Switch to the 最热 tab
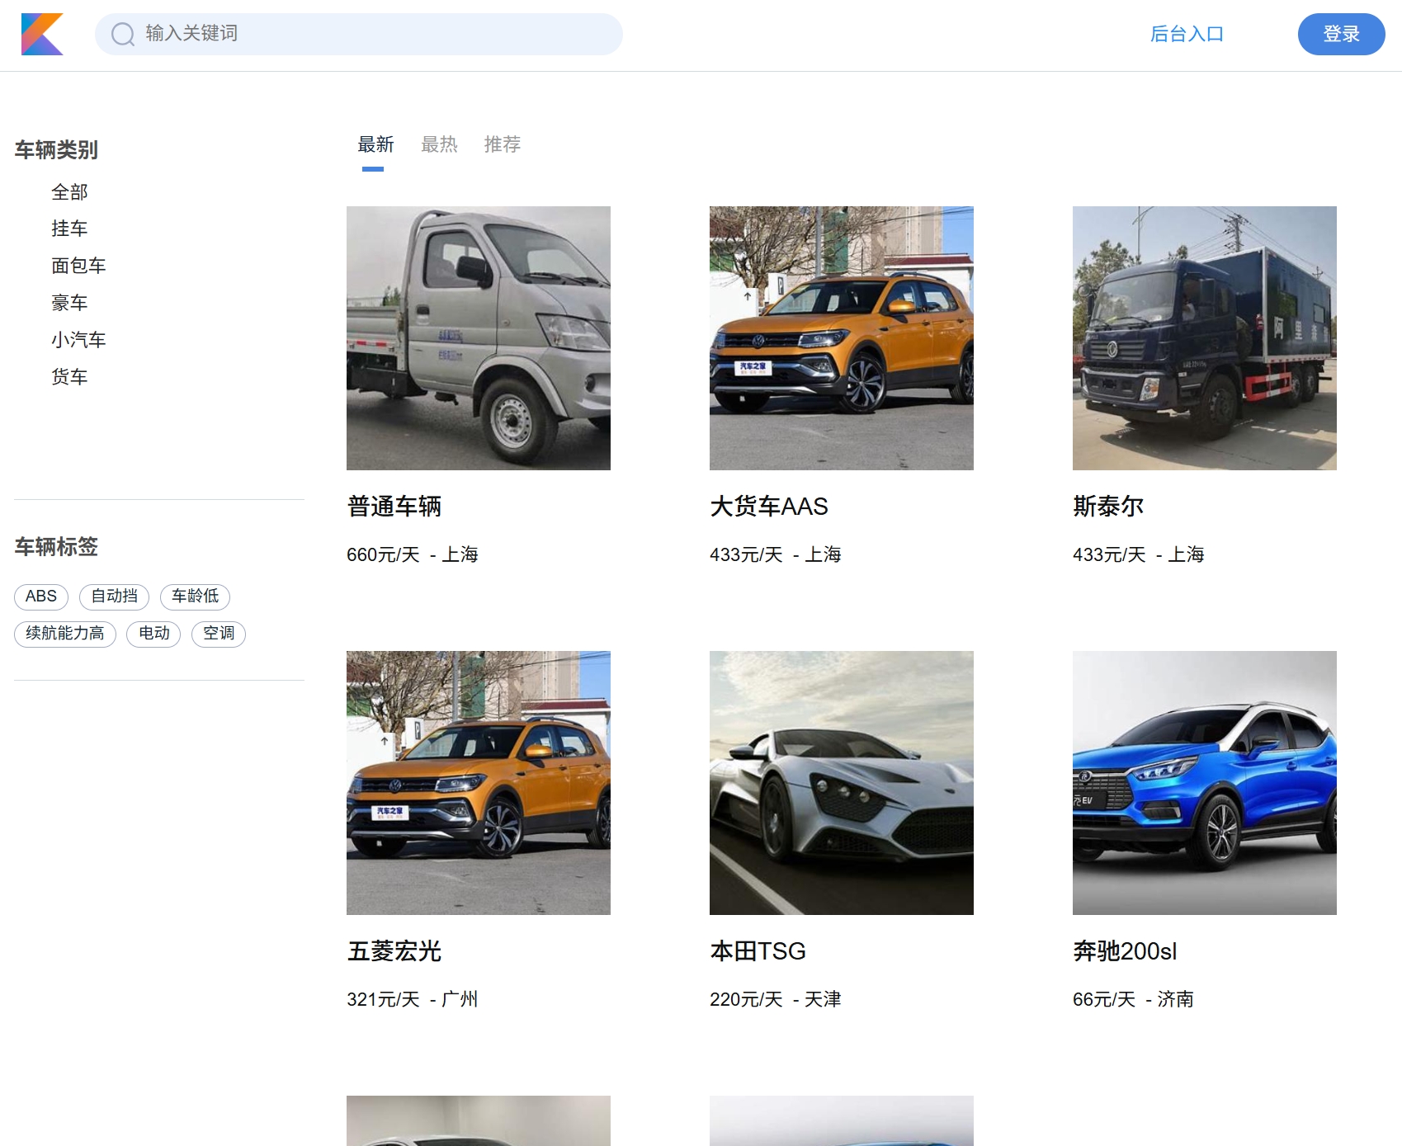This screenshot has width=1402, height=1146. pos(438,144)
